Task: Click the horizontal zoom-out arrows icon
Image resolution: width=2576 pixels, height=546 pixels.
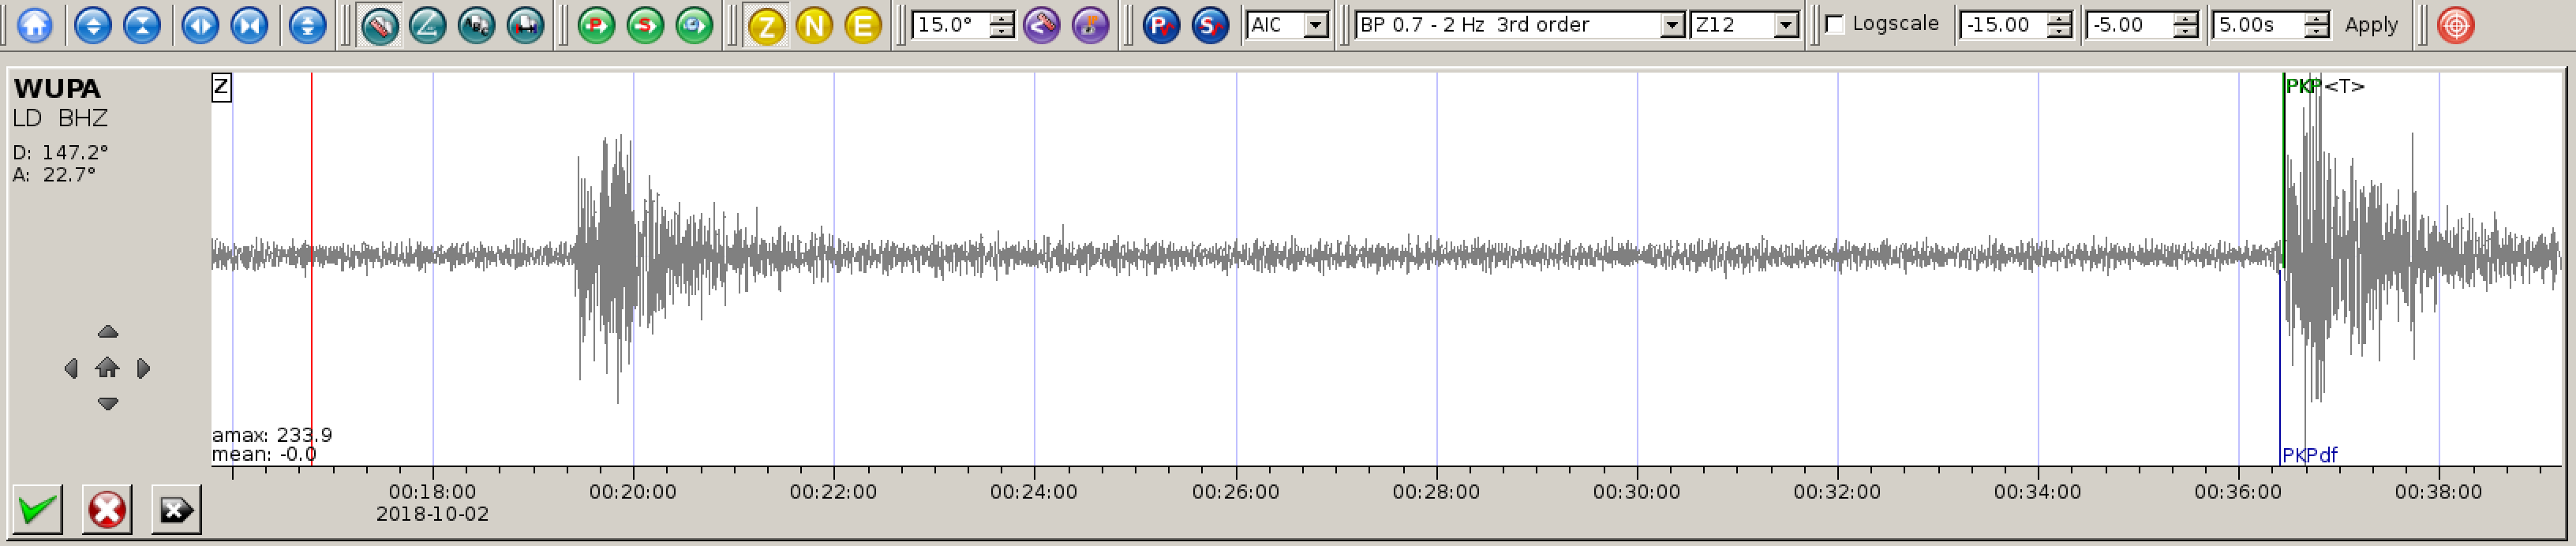Action: tap(249, 25)
